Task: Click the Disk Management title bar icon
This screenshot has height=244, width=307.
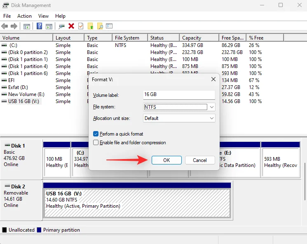Action: tap(5, 5)
